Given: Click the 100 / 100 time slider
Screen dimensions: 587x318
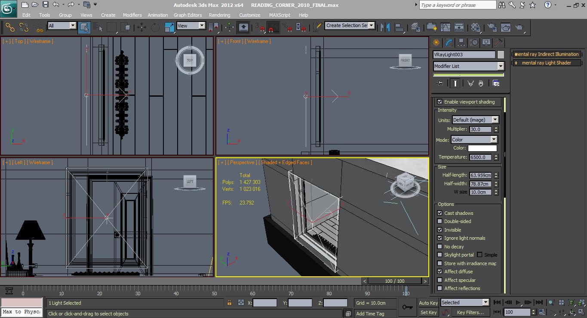Looking at the screenshot, I should pyautogui.click(x=395, y=281).
